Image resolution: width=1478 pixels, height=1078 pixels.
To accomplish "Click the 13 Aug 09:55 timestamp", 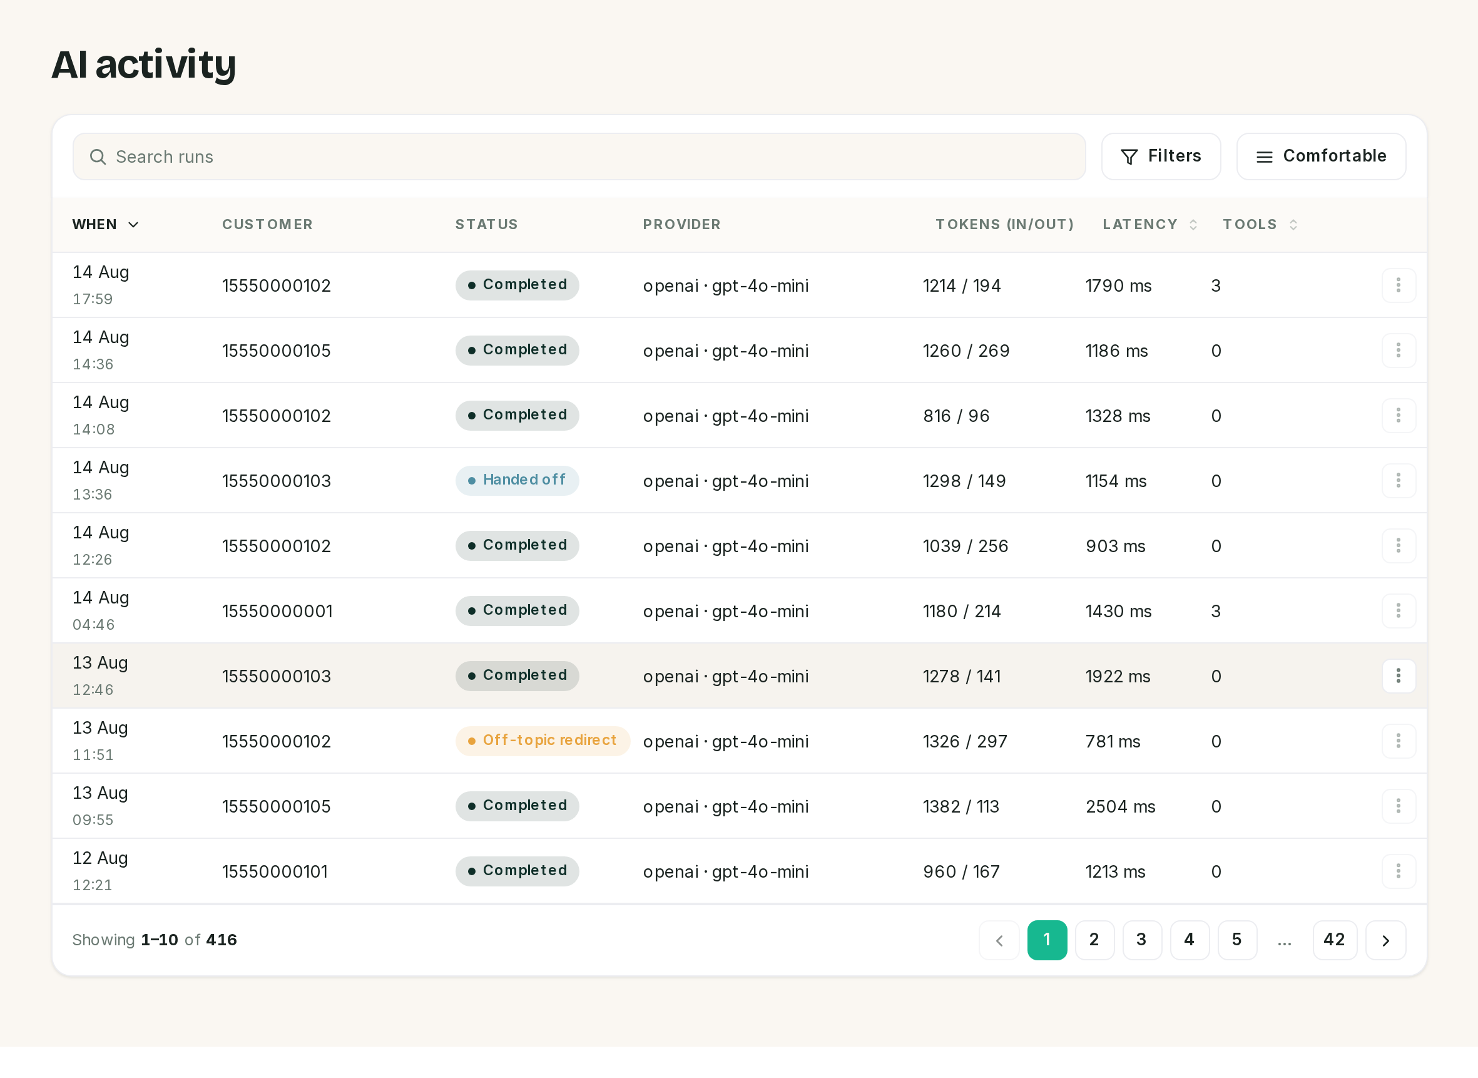I will click(101, 806).
